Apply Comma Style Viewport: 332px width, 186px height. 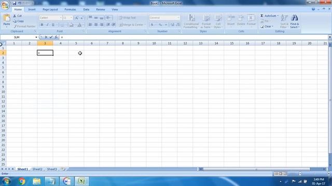tap(166, 25)
